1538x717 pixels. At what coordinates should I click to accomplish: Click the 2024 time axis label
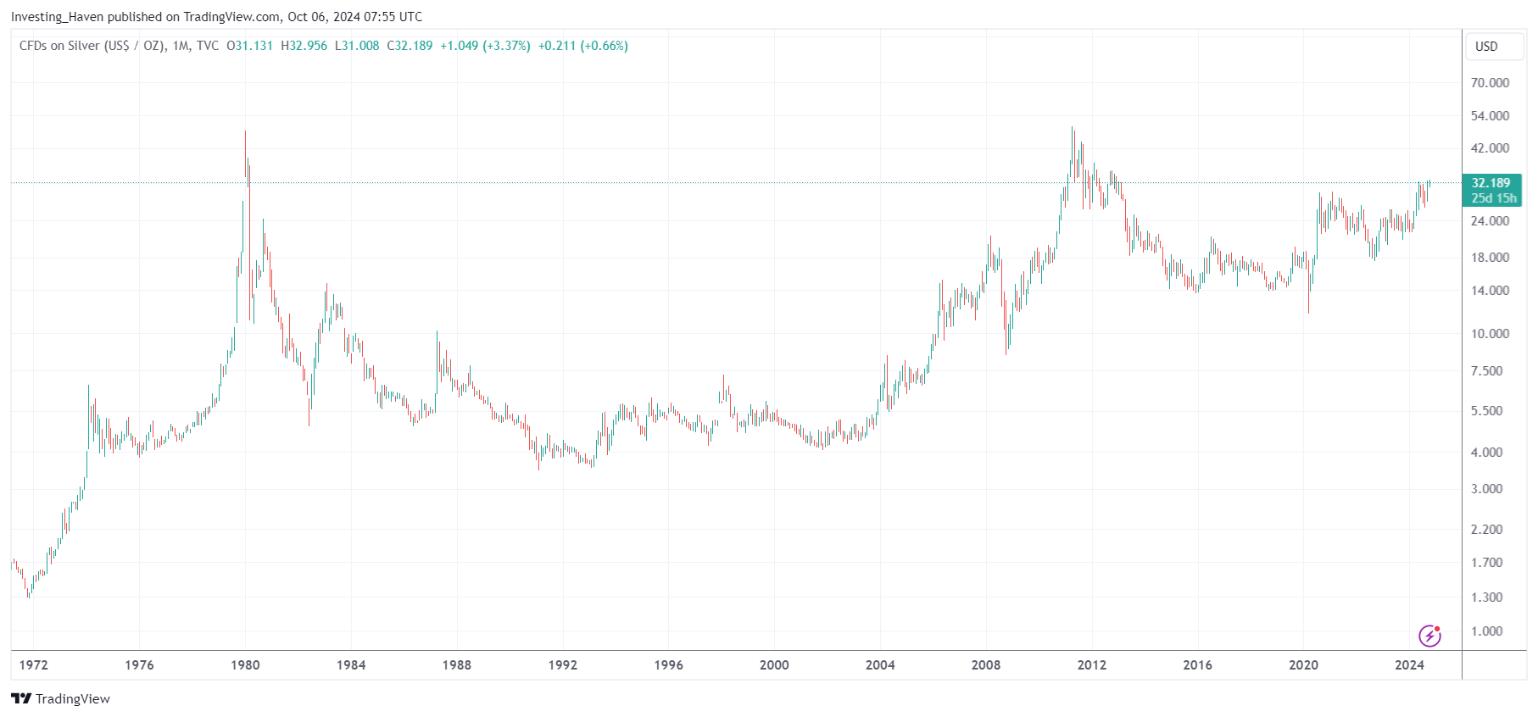(1410, 665)
